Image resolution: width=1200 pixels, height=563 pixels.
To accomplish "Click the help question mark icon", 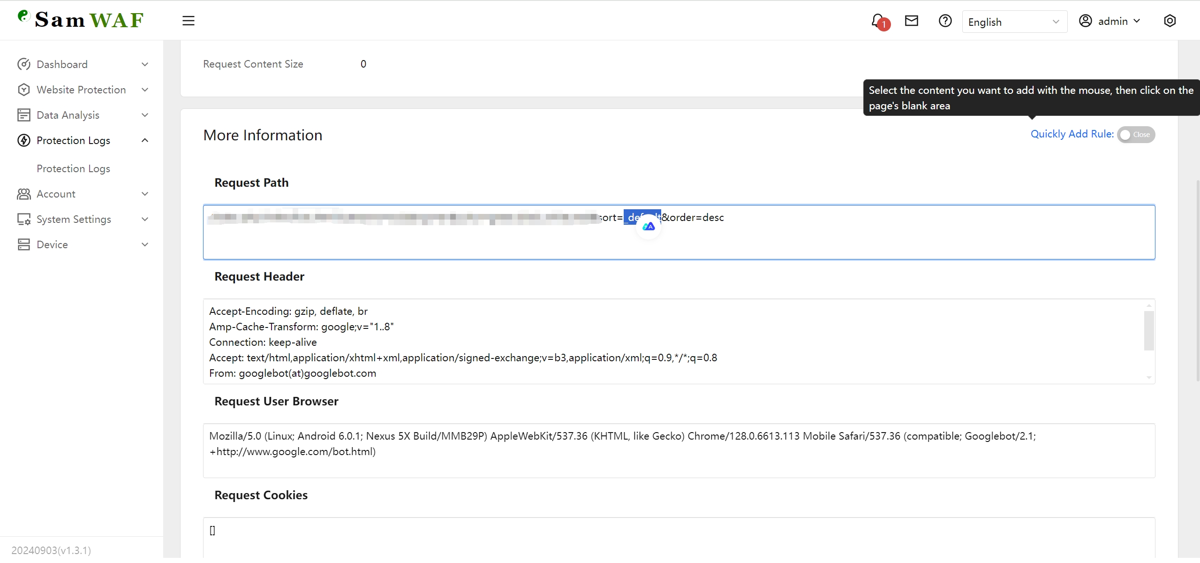I will pyautogui.click(x=944, y=21).
